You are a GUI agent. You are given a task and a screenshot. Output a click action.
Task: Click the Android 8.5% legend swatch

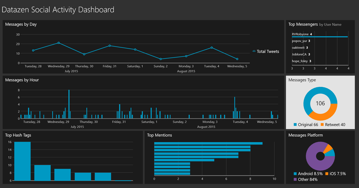295,174
